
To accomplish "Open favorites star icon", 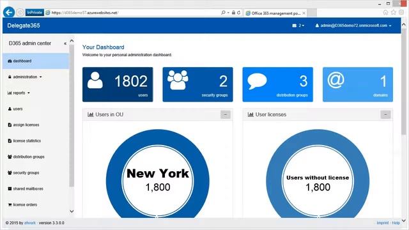I will [394, 13].
